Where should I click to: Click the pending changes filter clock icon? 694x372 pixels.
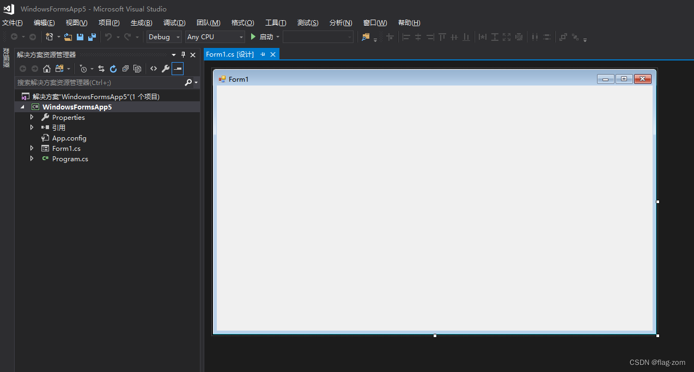pyautogui.click(x=83, y=69)
